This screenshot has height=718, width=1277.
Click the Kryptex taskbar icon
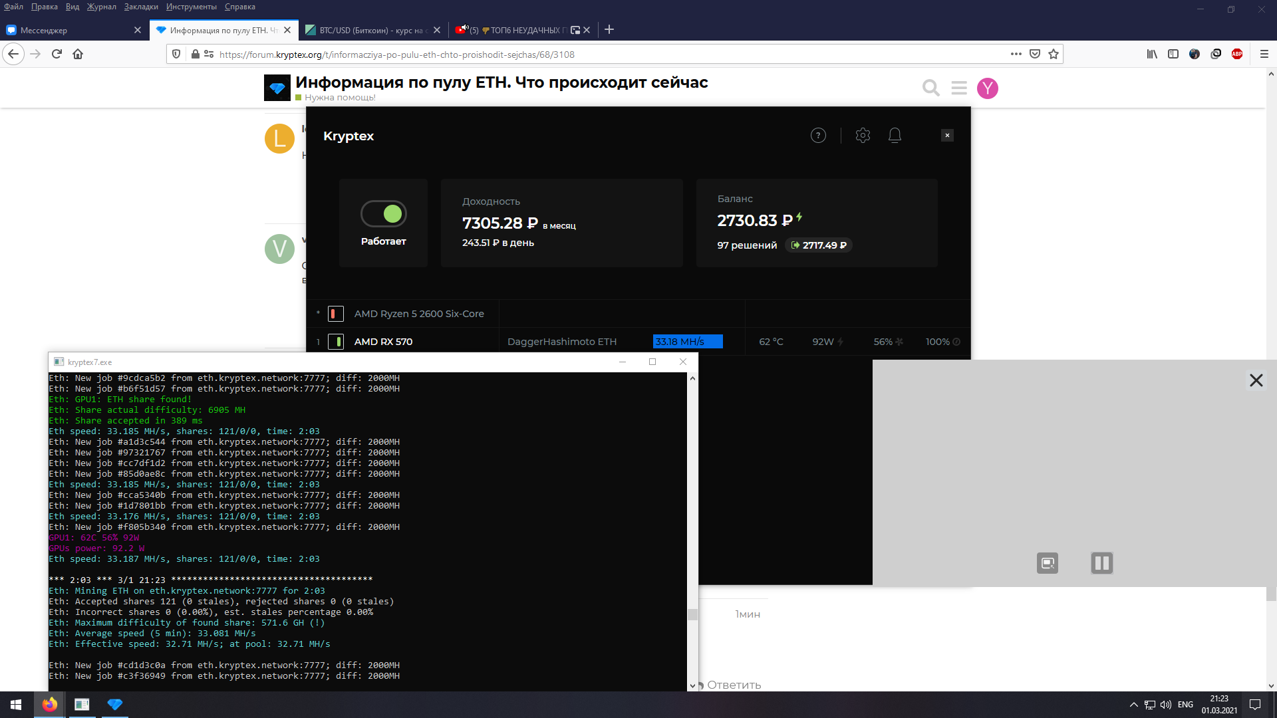(x=115, y=705)
